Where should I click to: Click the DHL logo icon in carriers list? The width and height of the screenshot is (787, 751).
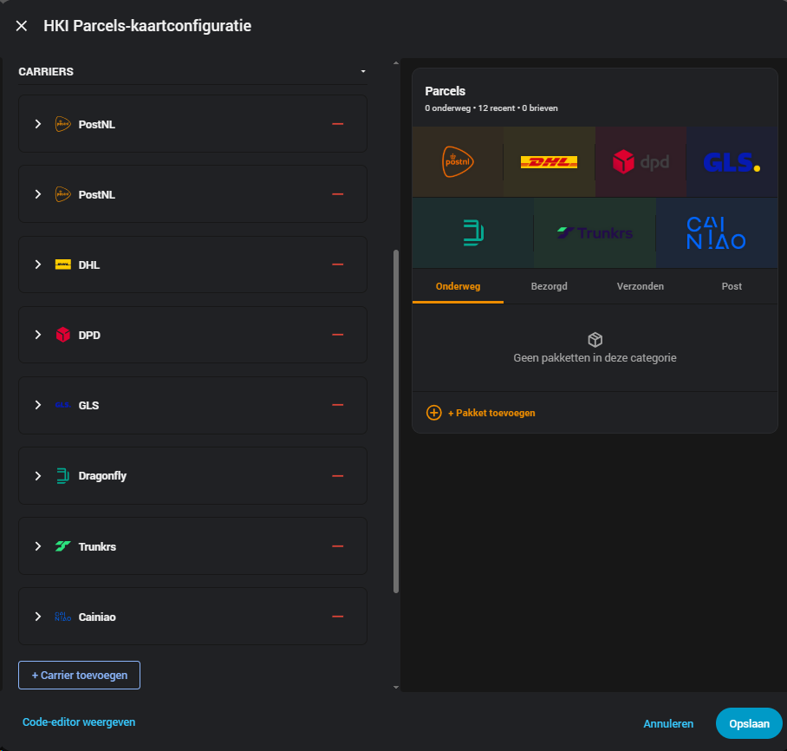(x=62, y=264)
